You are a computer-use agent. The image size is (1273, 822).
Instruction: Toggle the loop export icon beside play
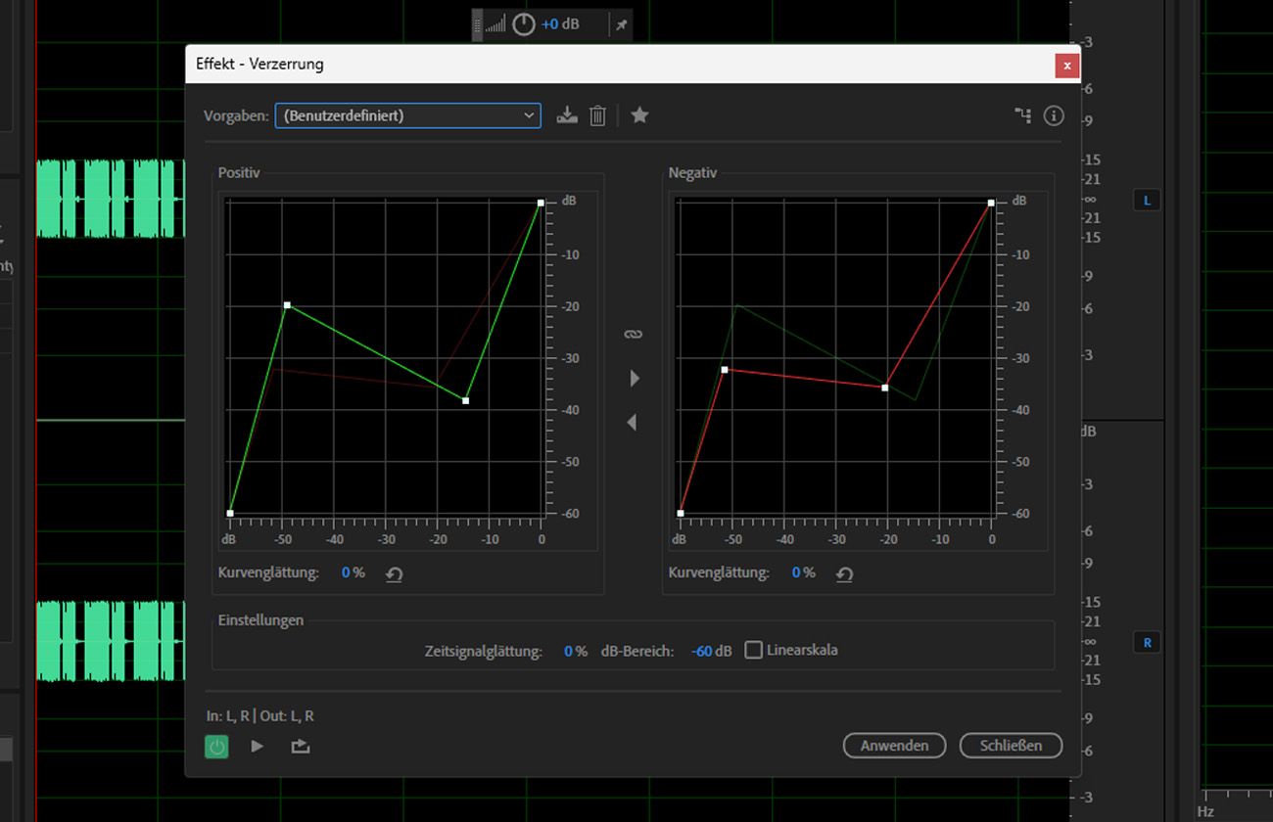[301, 746]
